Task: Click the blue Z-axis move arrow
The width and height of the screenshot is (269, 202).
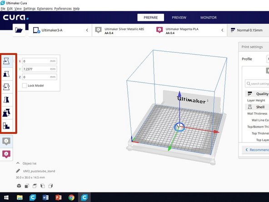Action: (x=179, y=94)
